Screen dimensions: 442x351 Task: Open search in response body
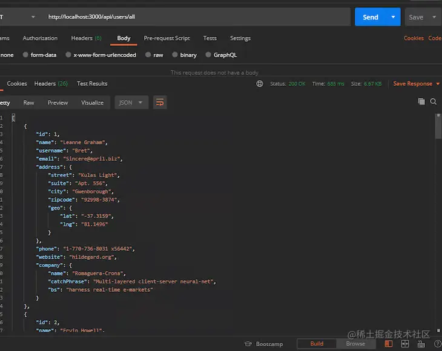tap(434, 101)
